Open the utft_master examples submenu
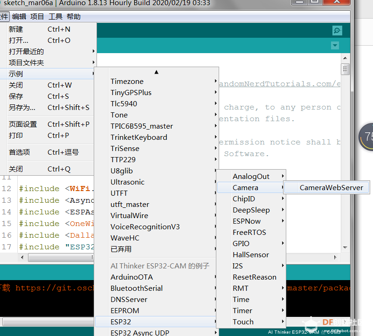 tap(156, 204)
